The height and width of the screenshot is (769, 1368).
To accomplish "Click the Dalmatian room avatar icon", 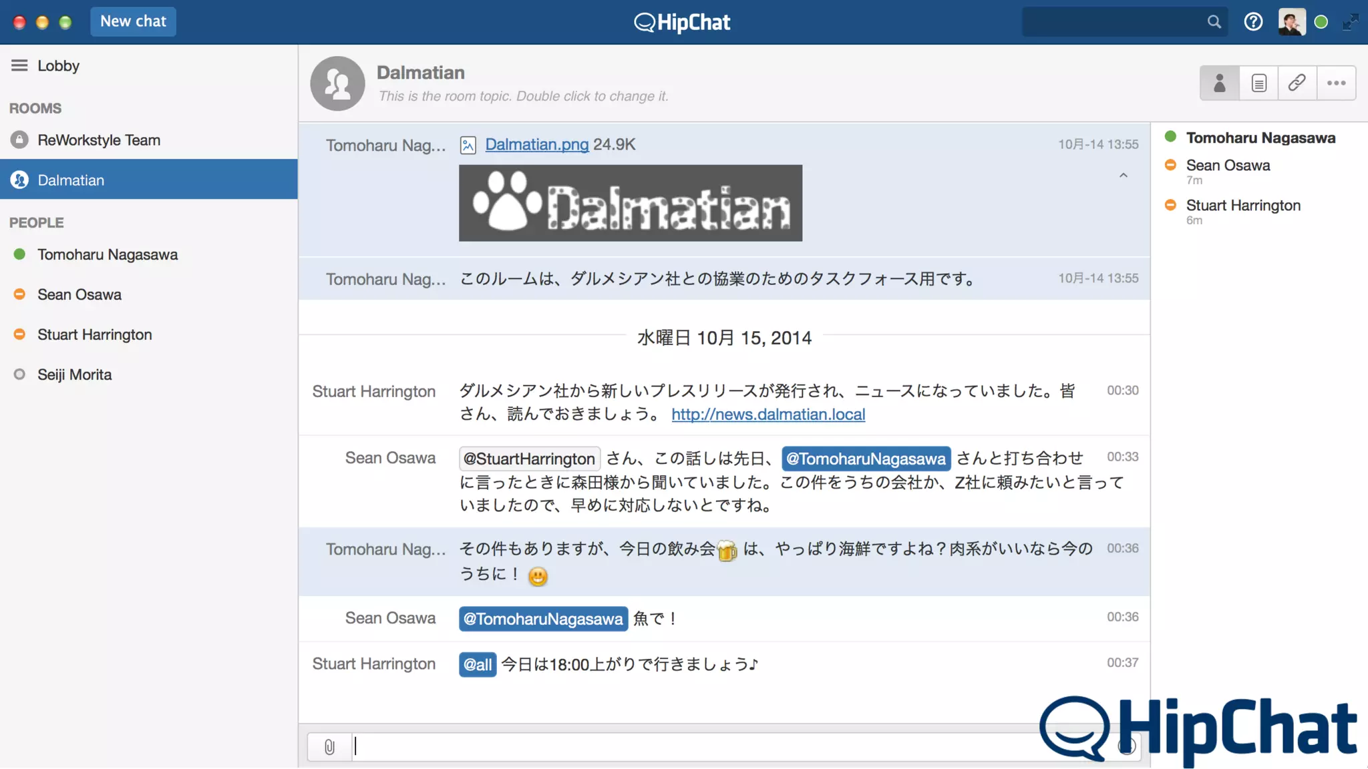I will point(337,83).
